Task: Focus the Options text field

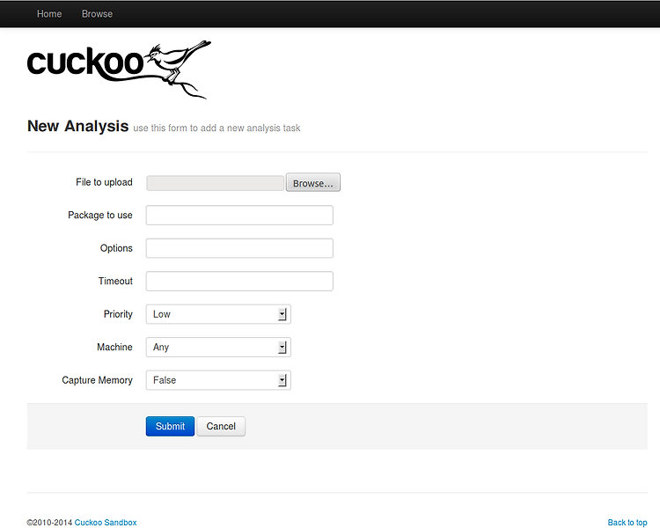Action: [x=239, y=248]
